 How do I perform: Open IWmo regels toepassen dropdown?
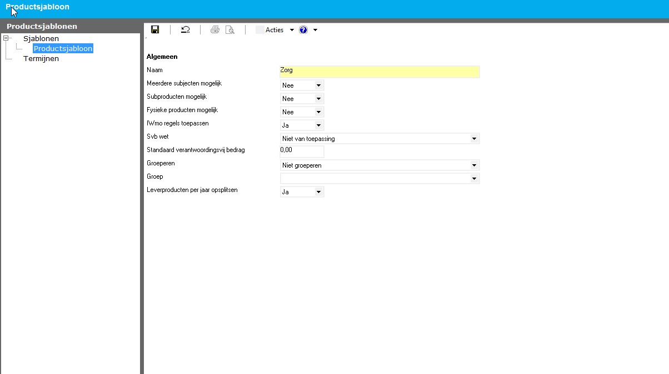[x=318, y=125]
